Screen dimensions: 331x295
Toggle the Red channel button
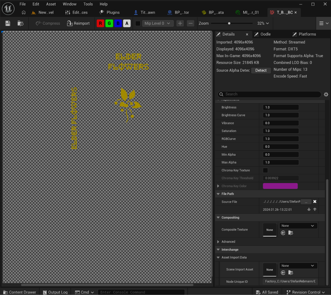tap(100, 23)
